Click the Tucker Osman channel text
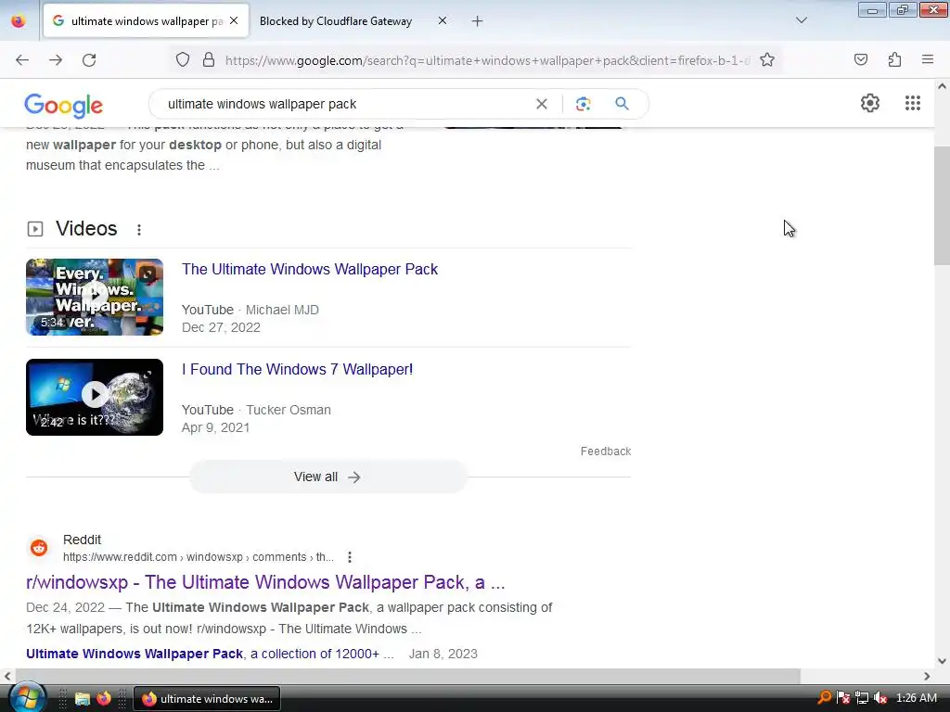Screen dimensions: 950x712 pos(289,410)
